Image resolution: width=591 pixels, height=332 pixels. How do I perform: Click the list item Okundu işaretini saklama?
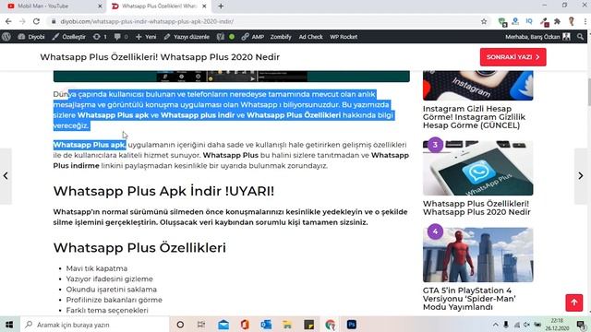pos(111,290)
